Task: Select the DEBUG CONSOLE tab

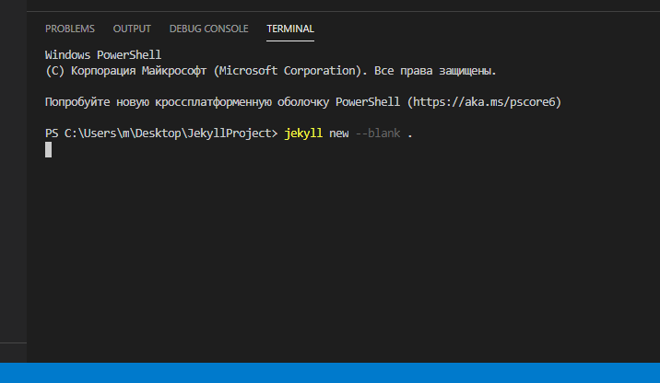Action: [208, 29]
